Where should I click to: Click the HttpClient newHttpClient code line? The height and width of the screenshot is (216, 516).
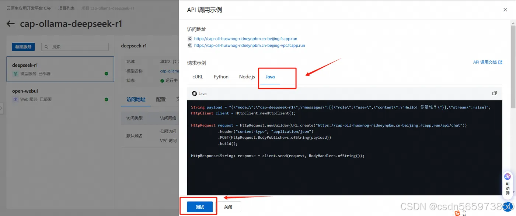(x=243, y=113)
